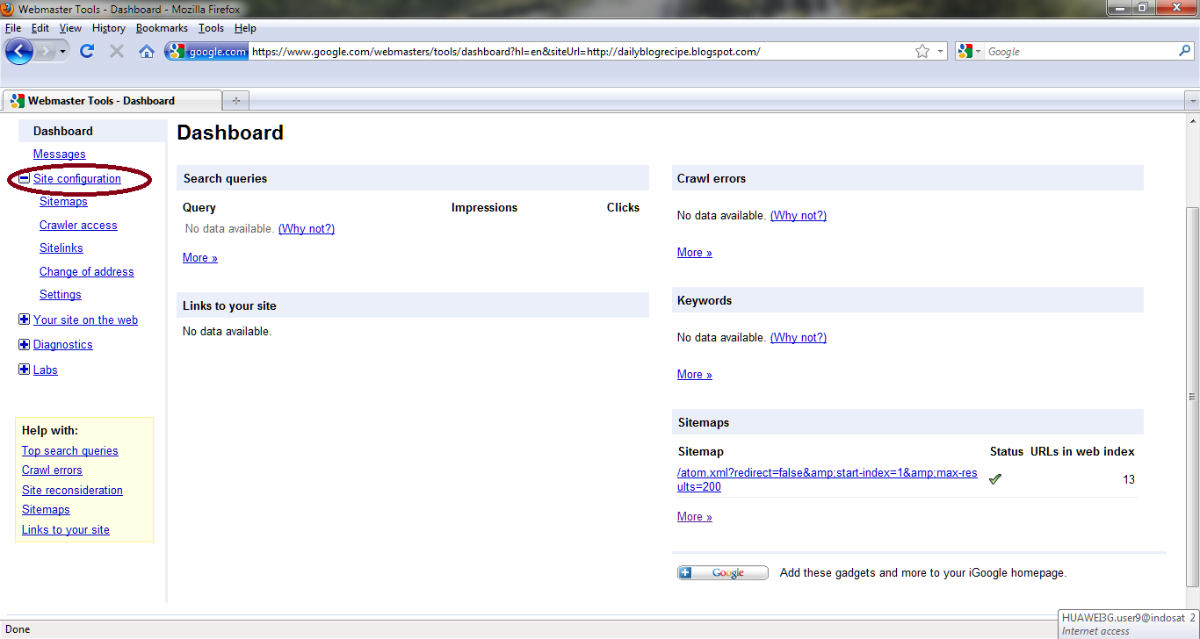The height and width of the screenshot is (639, 1200).
Task: Open the History menu
Action: 109,28
